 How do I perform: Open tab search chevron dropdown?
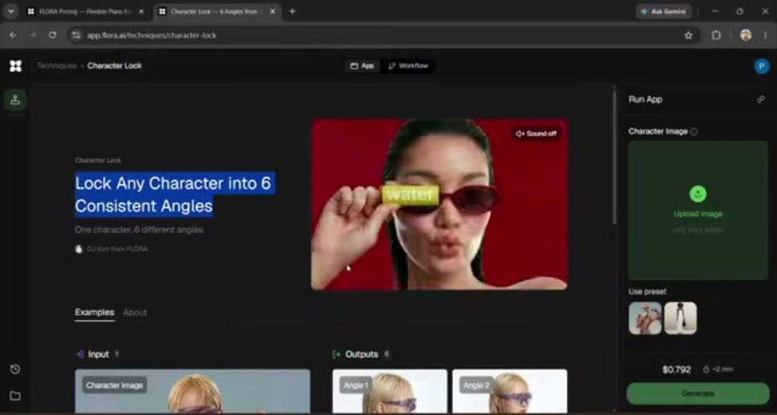click(x=11, y=11)
